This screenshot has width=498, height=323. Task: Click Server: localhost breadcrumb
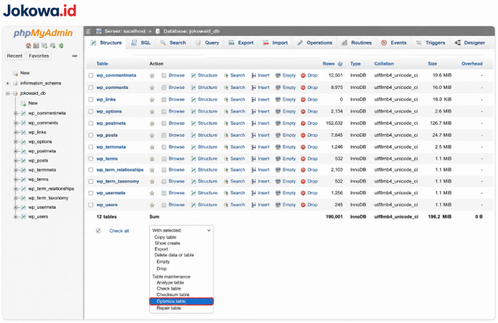tap(125, 31)
